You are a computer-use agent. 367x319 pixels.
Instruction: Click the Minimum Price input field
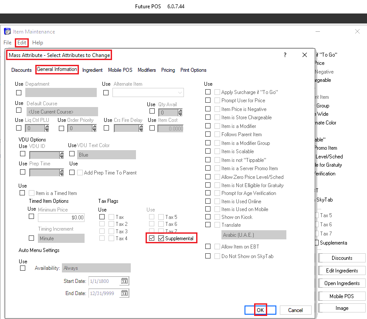61,217
